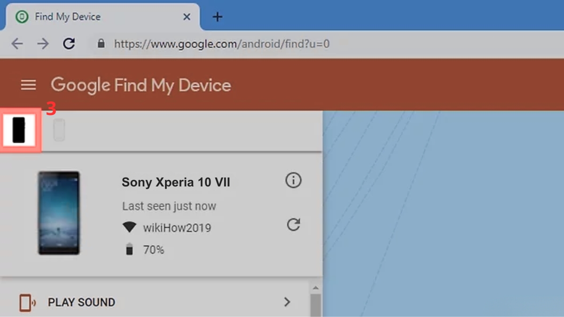The image size is (564, 317).
Task: Reload the current page
Action: (69, 44)
